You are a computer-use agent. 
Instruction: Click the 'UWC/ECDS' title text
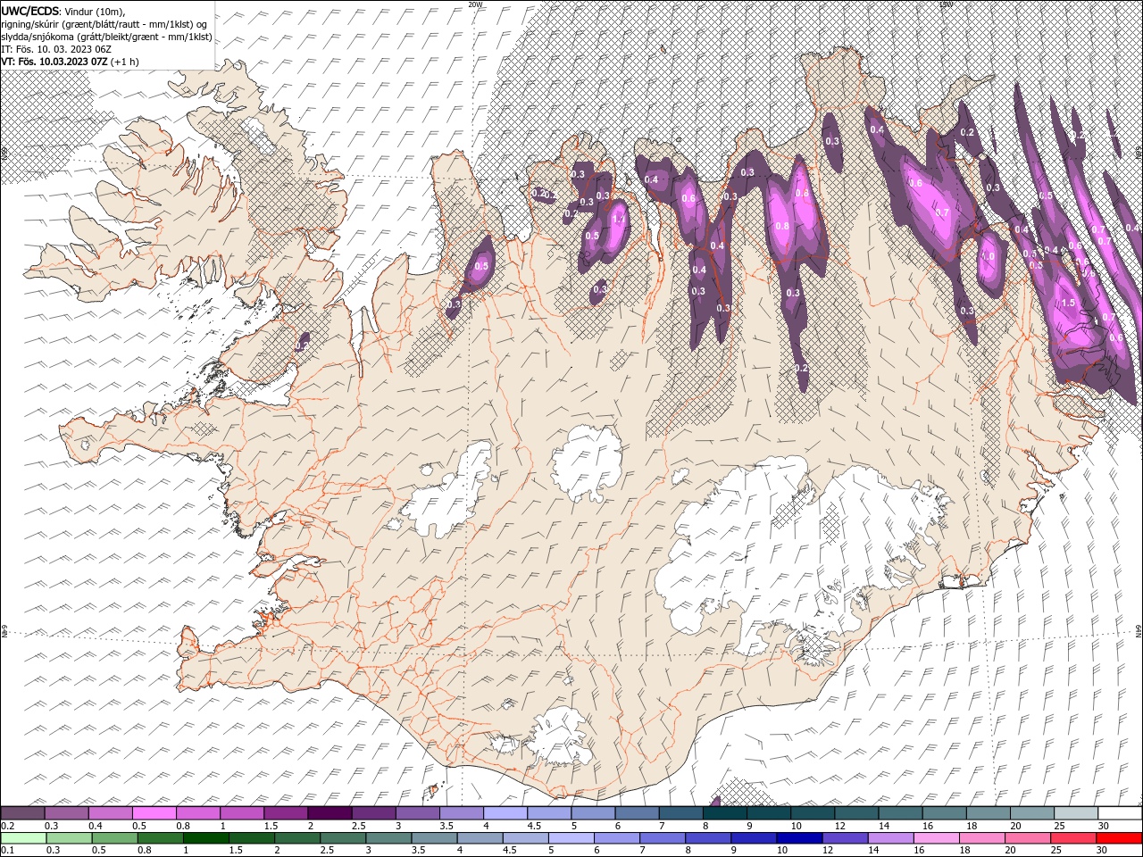[29, 11]
